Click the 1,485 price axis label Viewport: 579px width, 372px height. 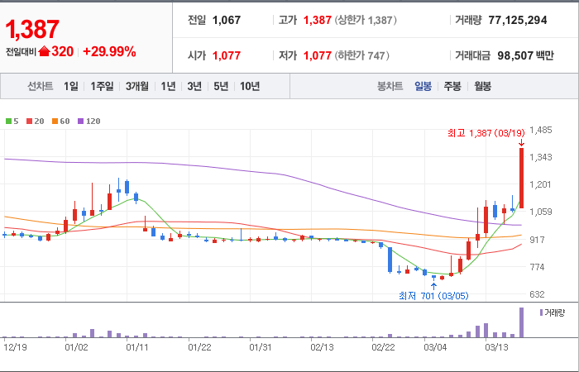pyautogui.click(x=541, y=130)
